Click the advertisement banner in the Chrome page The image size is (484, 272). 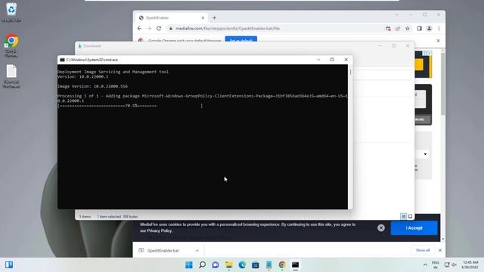[x=423, y=64]
